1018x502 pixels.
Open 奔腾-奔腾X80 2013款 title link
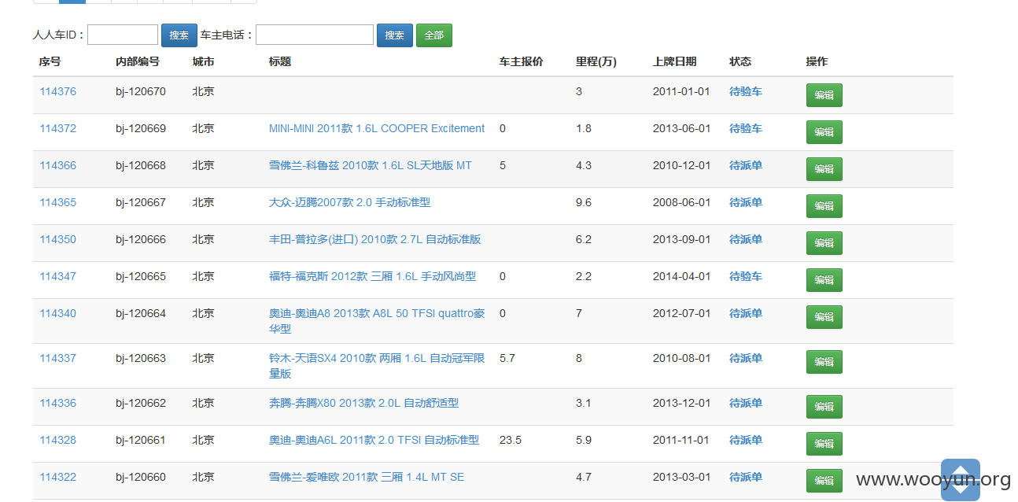point(364,403)
